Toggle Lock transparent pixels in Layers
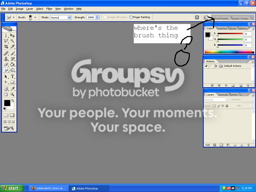The height and width of the screenshot is (192, 256). (x=214, y=106)
